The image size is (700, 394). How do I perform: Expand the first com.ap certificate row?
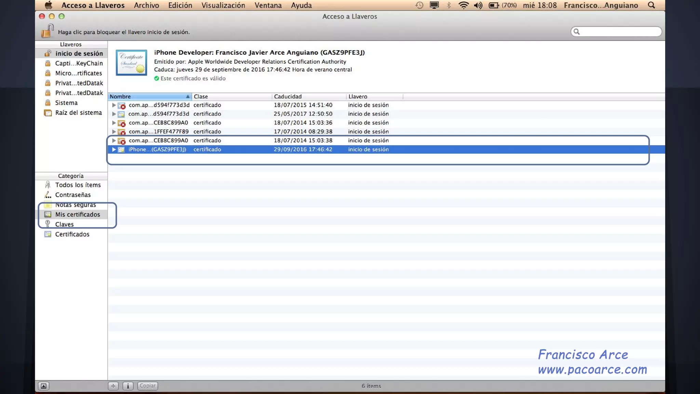pyautogui.click(x=114, y=105)
